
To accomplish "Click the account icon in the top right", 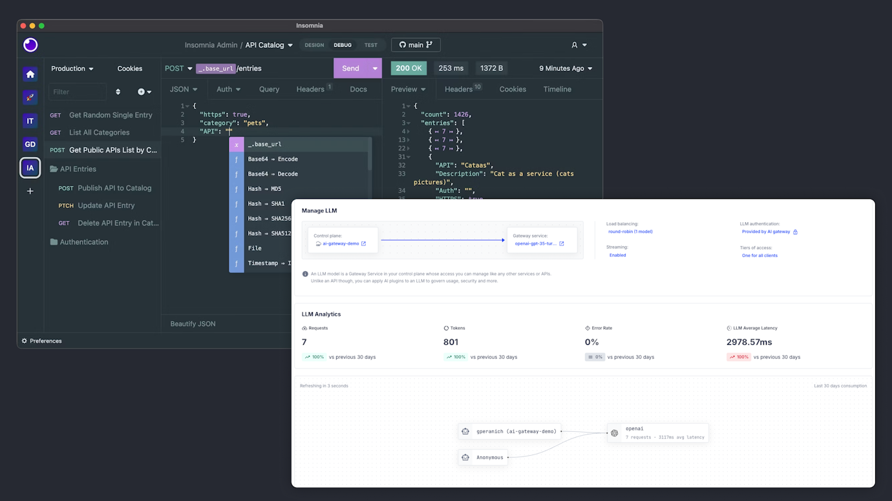I will pos(574,45).
